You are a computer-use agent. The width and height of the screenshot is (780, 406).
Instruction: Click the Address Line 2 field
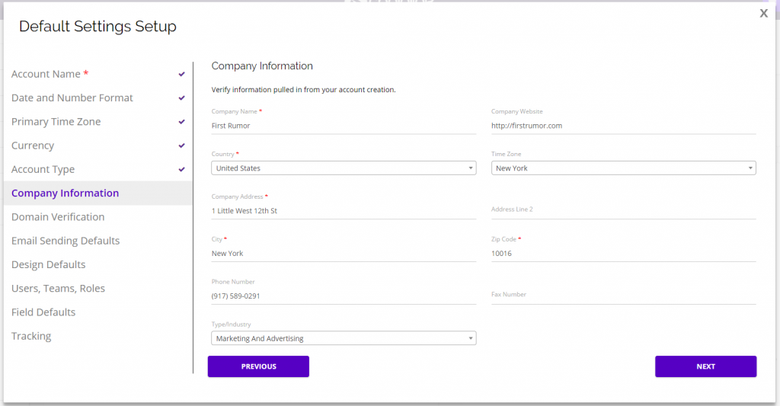(623, 211)
